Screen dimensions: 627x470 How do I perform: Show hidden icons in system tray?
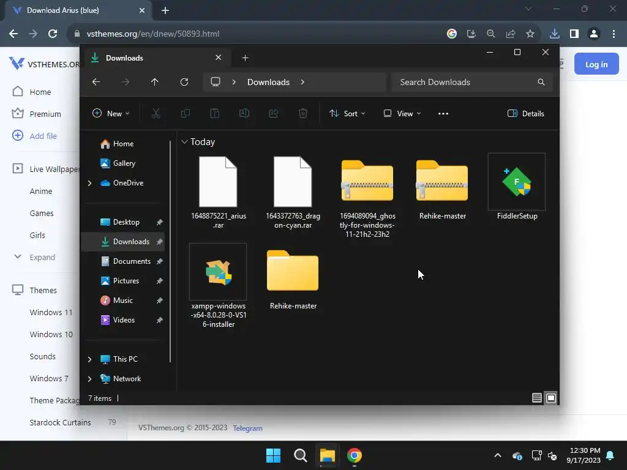(498, 455)
